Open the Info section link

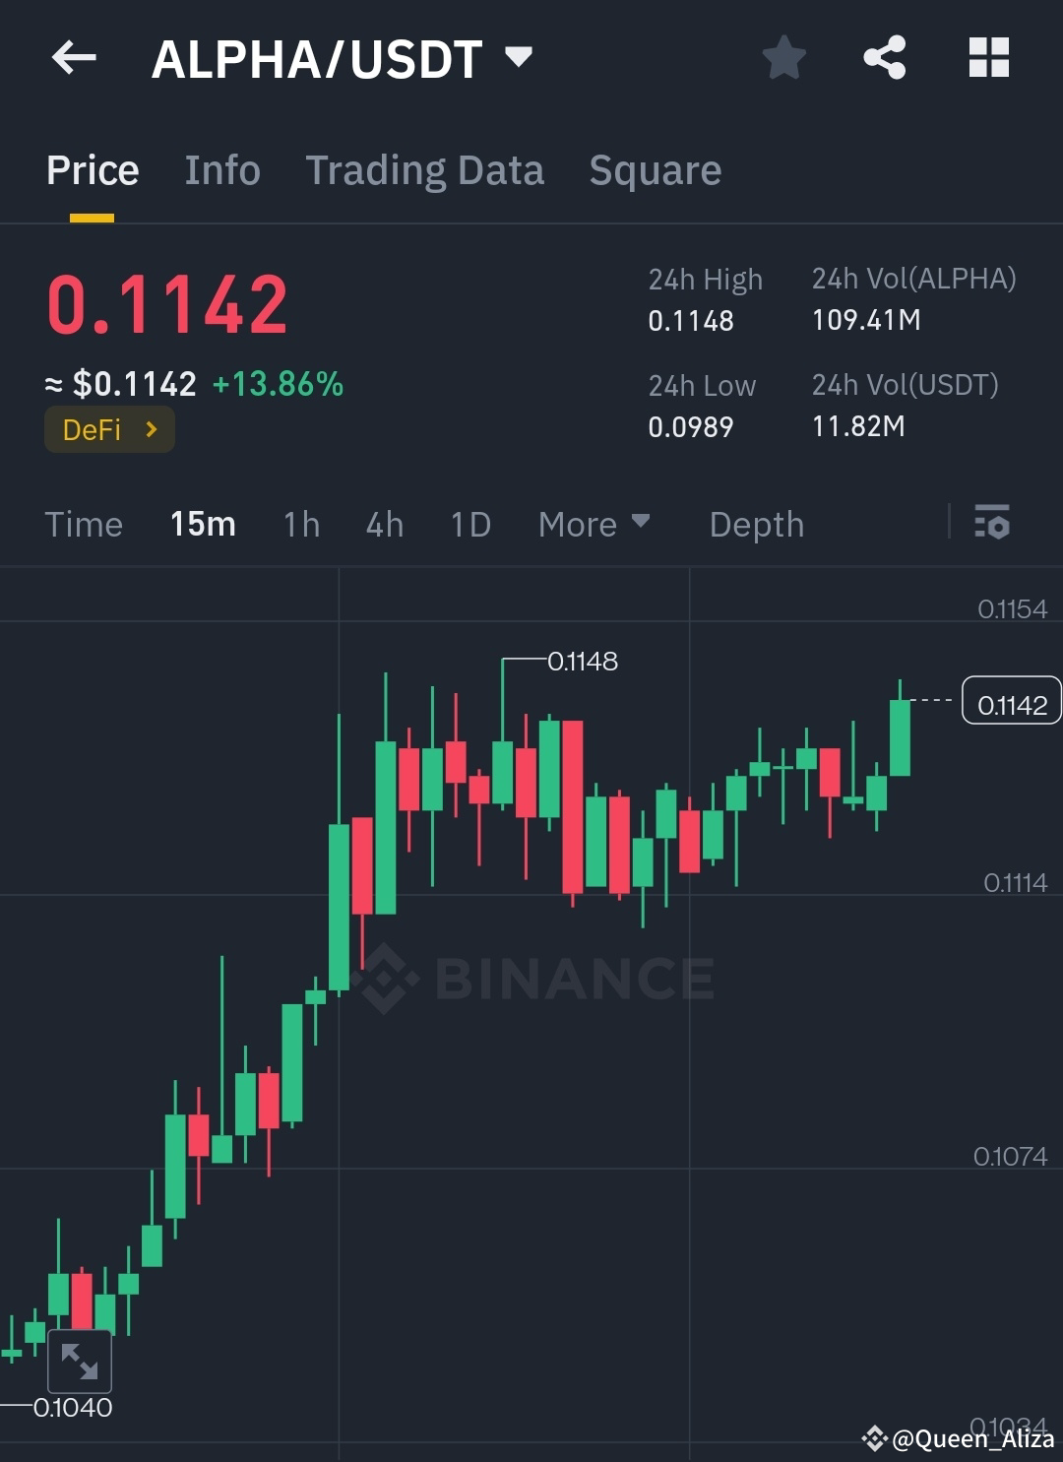pyautogui.click(x=221, y=169)
